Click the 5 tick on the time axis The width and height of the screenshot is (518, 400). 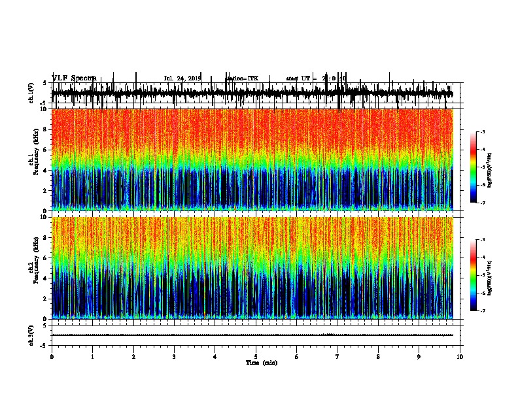point(256,357)
